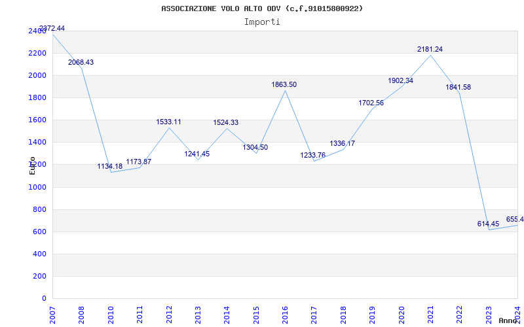This screenshot has width=524, height=327.
Task: Select the data label 614.45
Action: 488,224
